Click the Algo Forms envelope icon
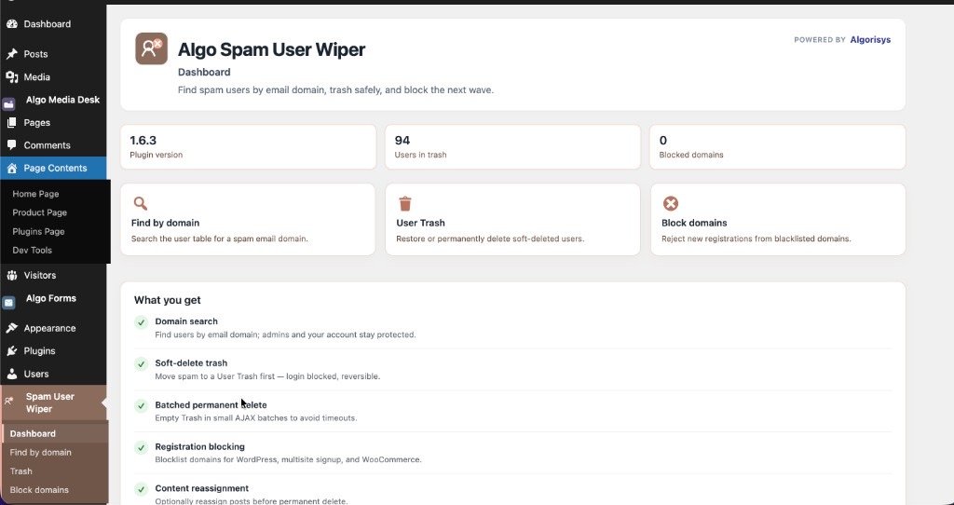The height and width of the screenshot is (505, 954). (9, 303)
